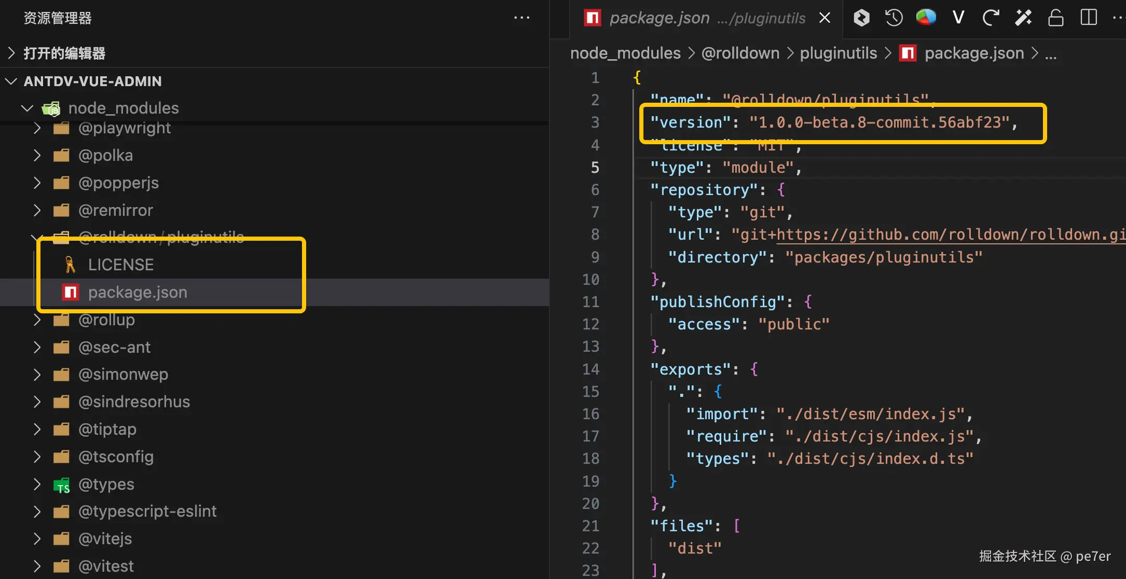Click the redo arrow icon in toolbar

point(991,18)
